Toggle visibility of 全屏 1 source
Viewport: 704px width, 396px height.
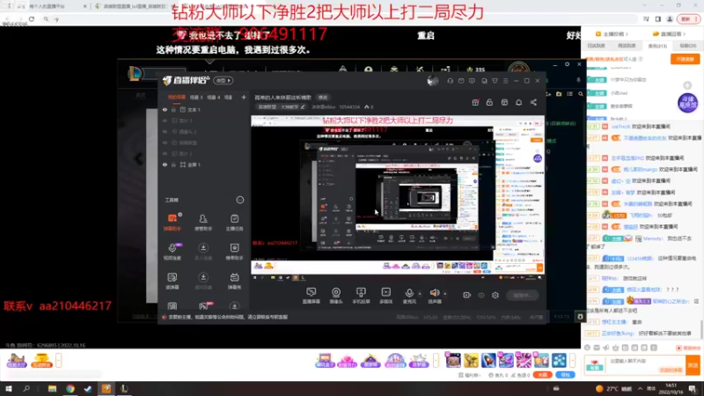165,165
